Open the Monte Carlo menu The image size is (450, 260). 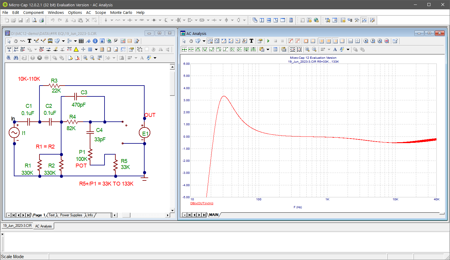pyautogui.click(x=121, y=12)
